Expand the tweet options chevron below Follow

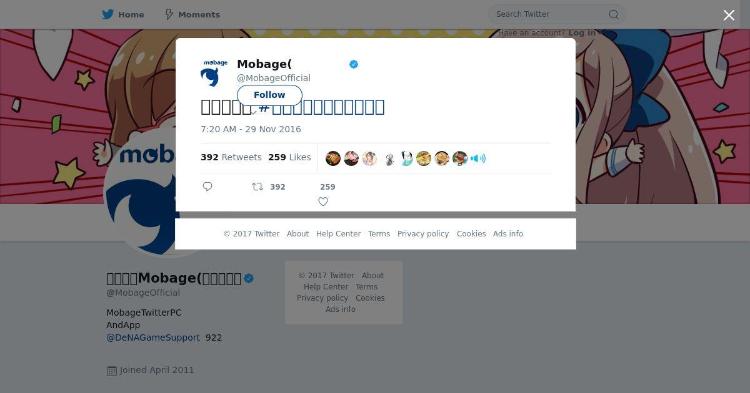pos(254,112)
